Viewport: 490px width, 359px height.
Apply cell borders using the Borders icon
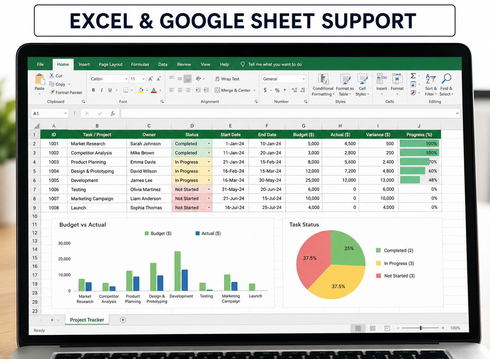point(126,90)
